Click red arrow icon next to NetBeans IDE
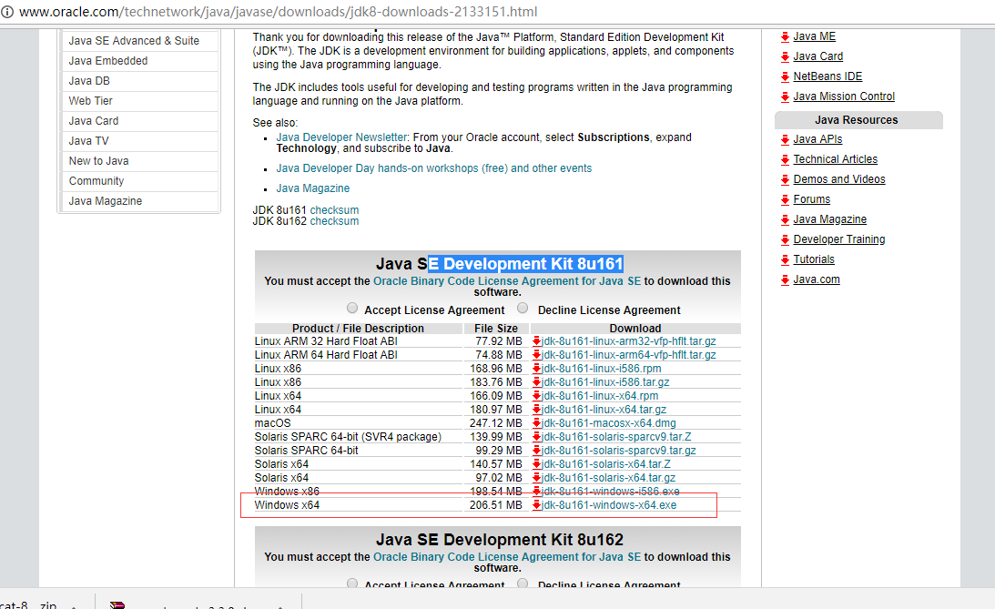Screen dimensions: 995x609 (785, 76)
